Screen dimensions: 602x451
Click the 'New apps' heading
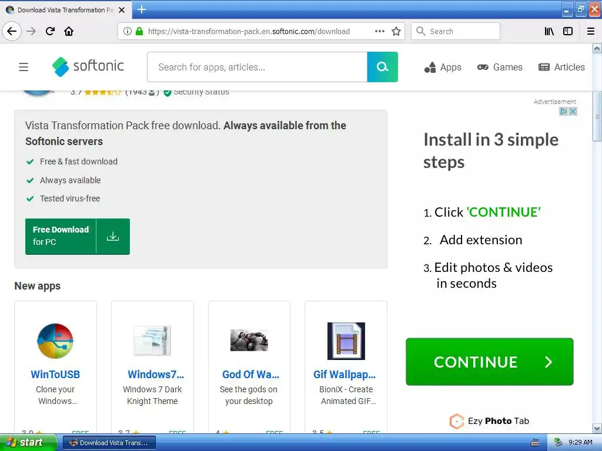tap(37, 286)
